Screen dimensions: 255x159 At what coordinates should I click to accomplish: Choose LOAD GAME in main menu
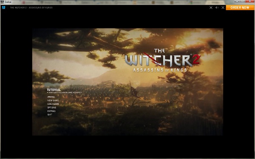pyautogui.click(x=53, y=104)
